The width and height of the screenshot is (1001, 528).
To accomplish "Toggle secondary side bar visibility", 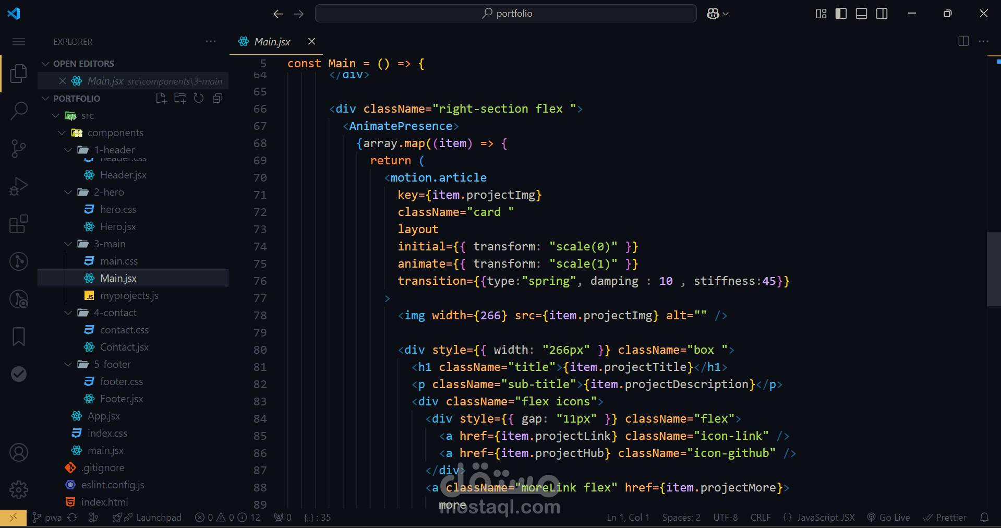I will tap(882, 14).
